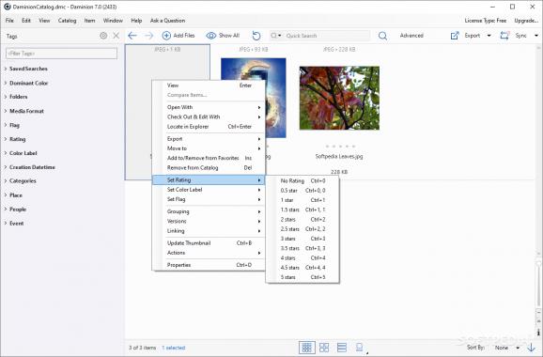Screen dimensions: 543x357
Task: Set rating to 5 stars
Action: [x=303, y=277]
